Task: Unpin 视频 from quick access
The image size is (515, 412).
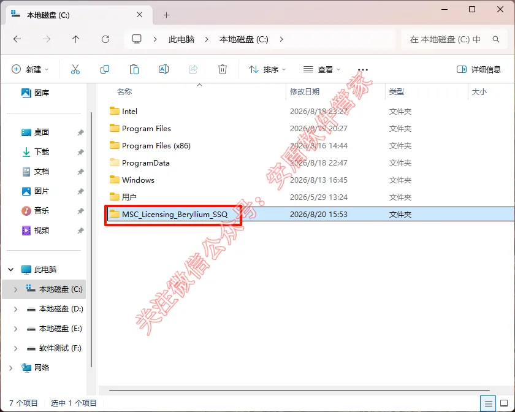Action: pyautogui.click(x=80, y=231)
